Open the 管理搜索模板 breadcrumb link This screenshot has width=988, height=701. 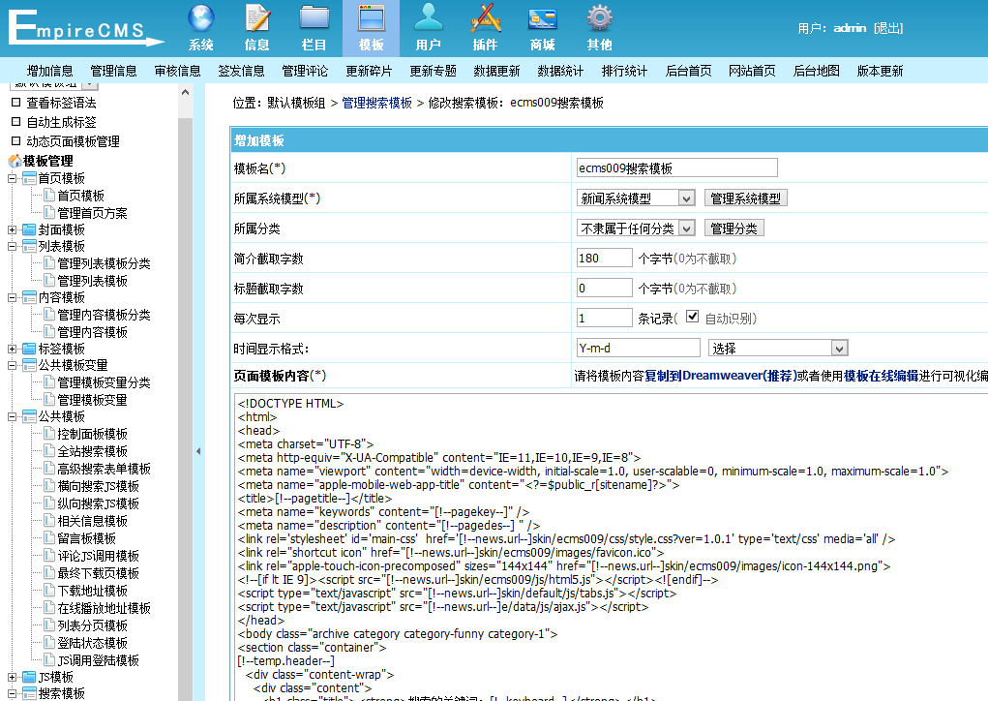376,103
